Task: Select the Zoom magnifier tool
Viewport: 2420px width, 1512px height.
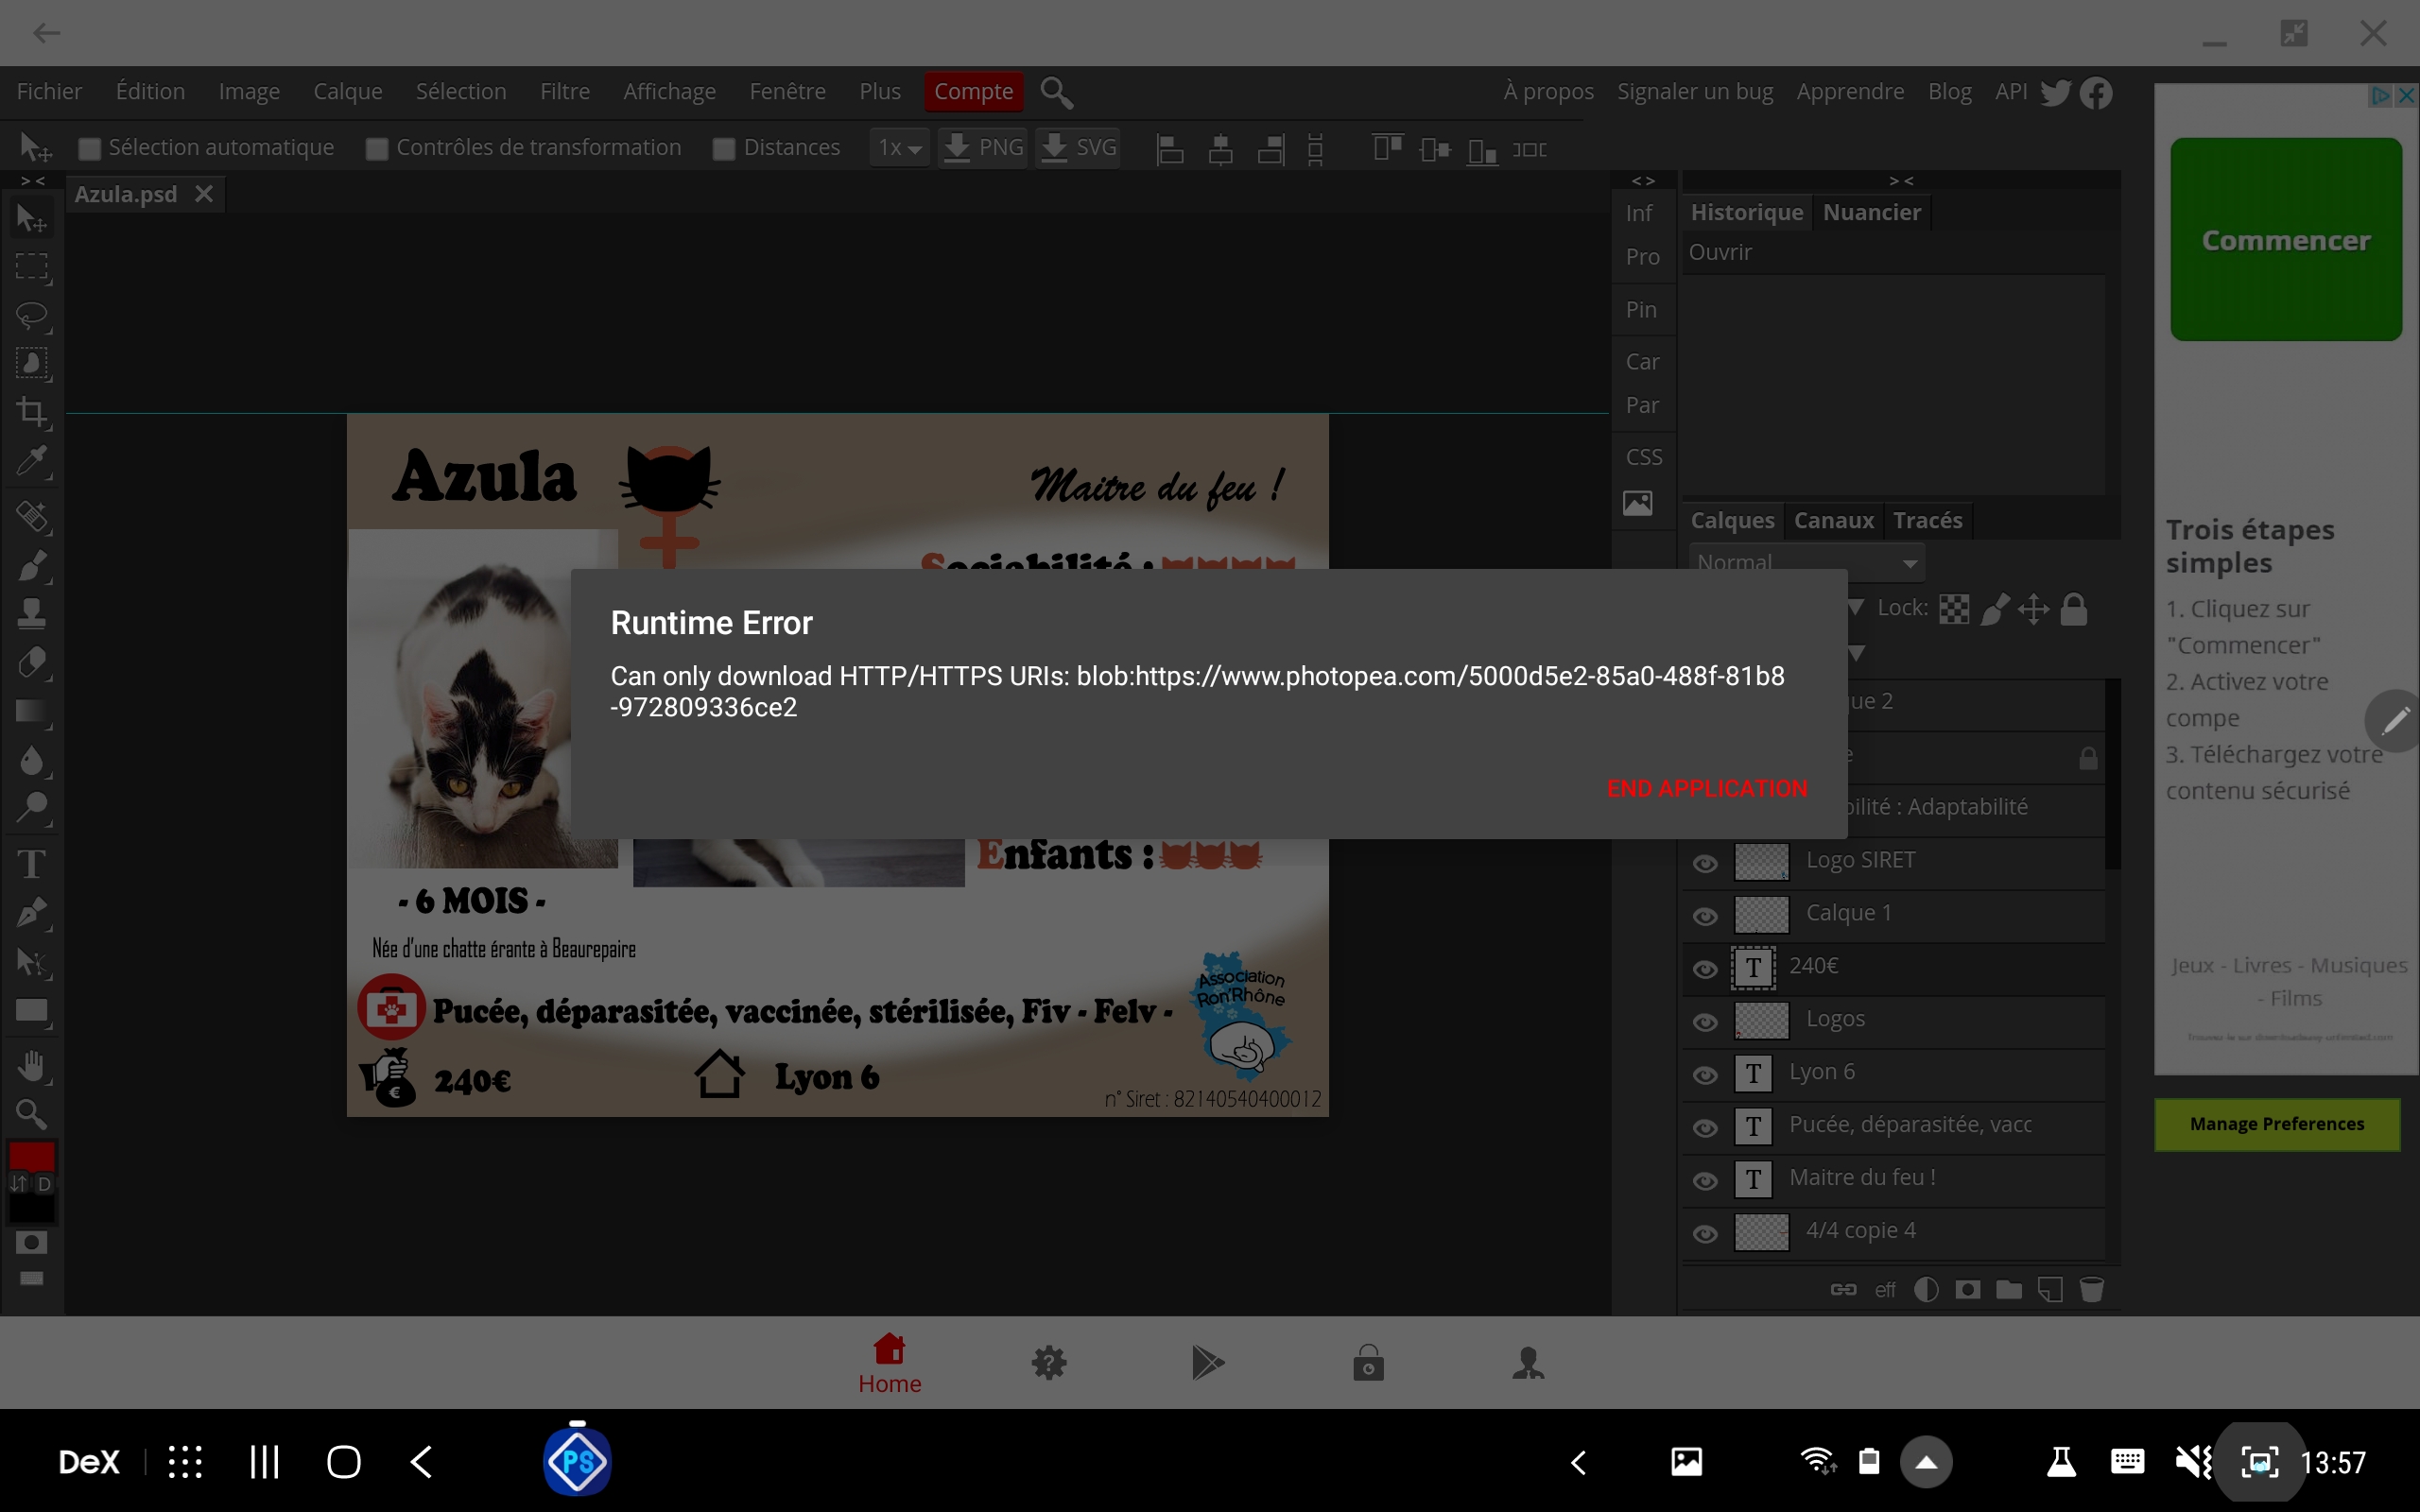Action: (31, 1113)
